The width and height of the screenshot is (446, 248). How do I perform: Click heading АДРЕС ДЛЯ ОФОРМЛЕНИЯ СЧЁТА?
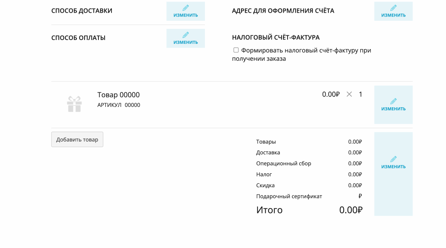[x=283, y=11]
